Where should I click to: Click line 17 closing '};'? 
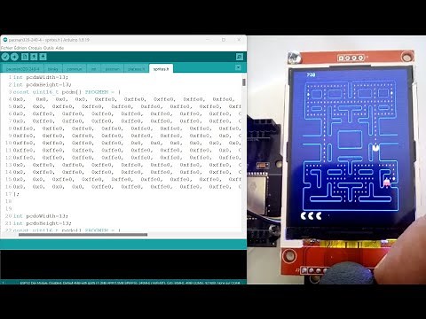(x=16, y=194)
